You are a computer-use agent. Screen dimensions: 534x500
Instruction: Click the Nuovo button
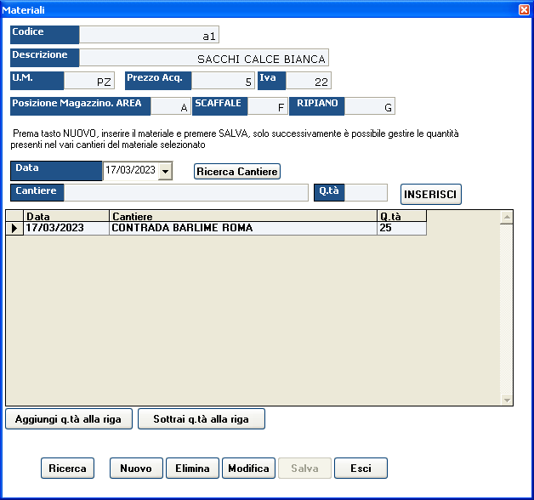pos(136,468)
